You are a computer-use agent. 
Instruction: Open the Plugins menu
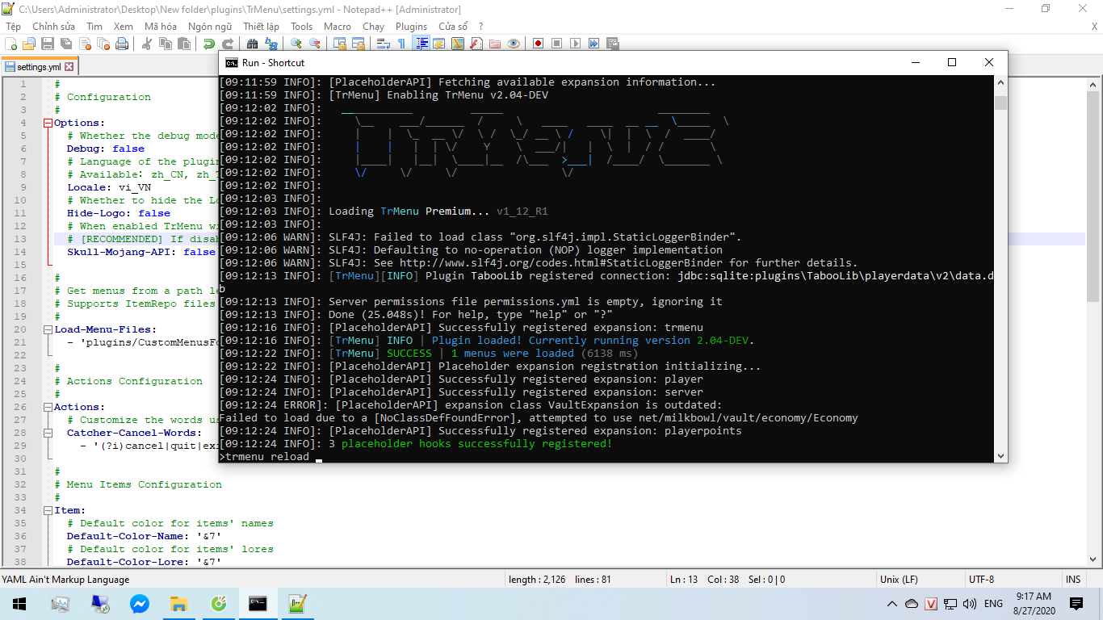pyautogui.click(x=412, y=27)
